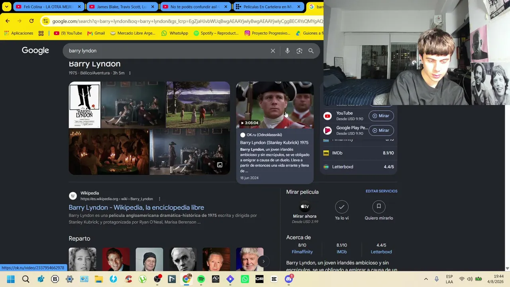
Task: Open the Barry Lyndon movie poster image
Action: point(84,105)
